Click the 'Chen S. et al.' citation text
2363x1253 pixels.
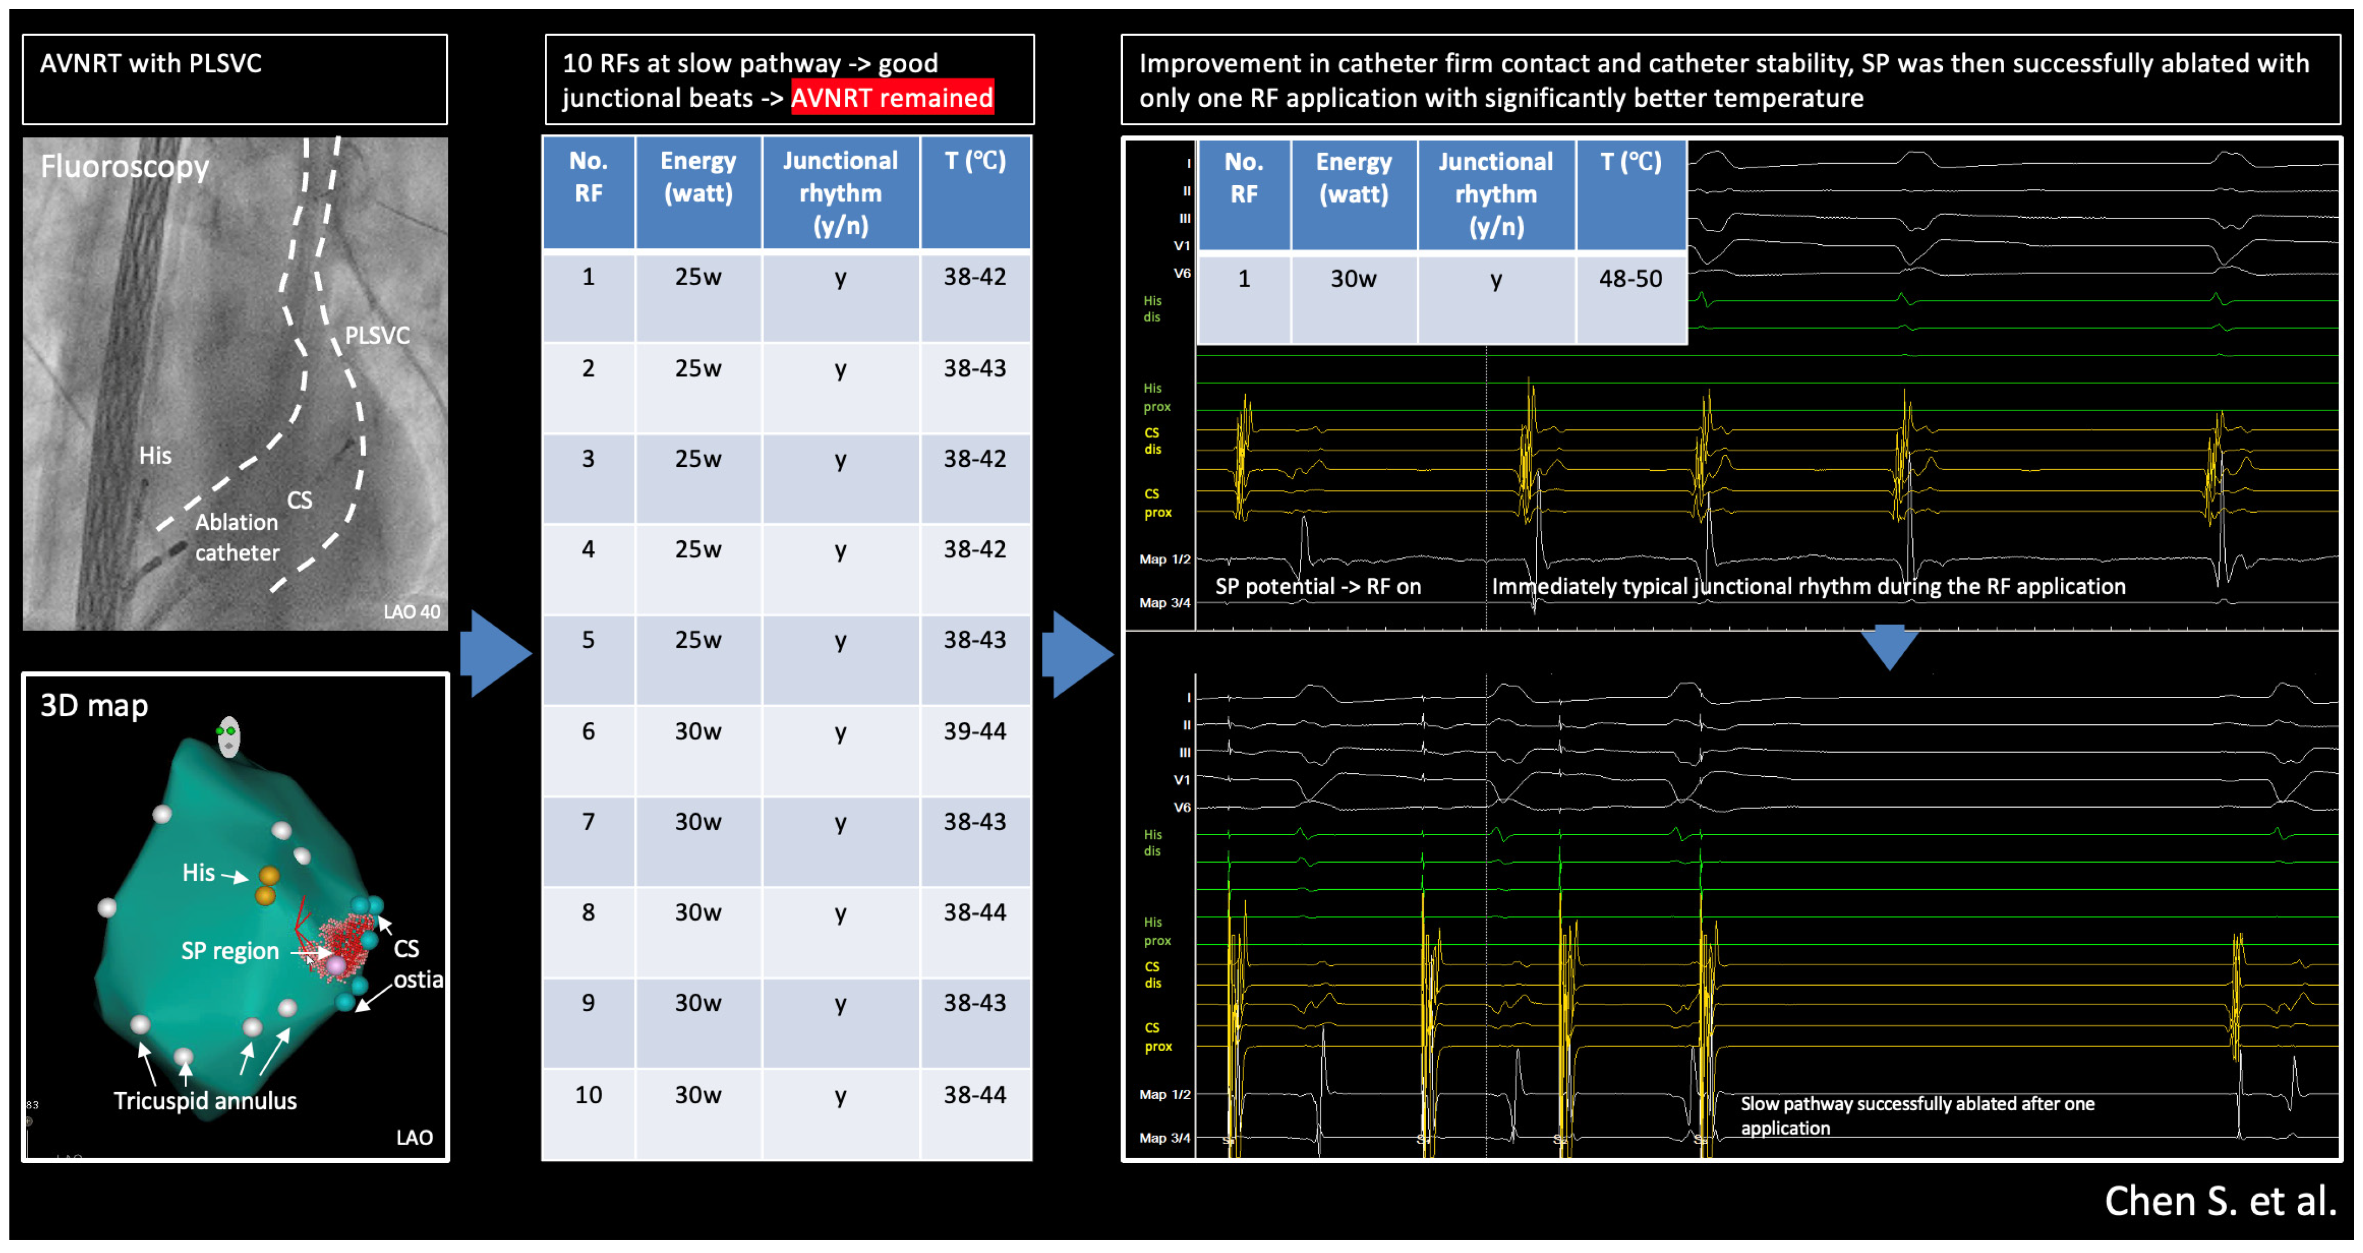point(2219,1201)
